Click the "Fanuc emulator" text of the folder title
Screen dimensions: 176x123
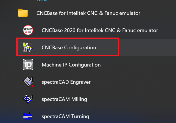point(122,13)
